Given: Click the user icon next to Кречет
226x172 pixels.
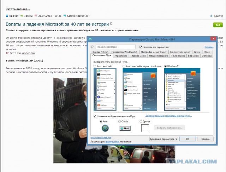Looking at the screenshot, I should coord(7,16).
